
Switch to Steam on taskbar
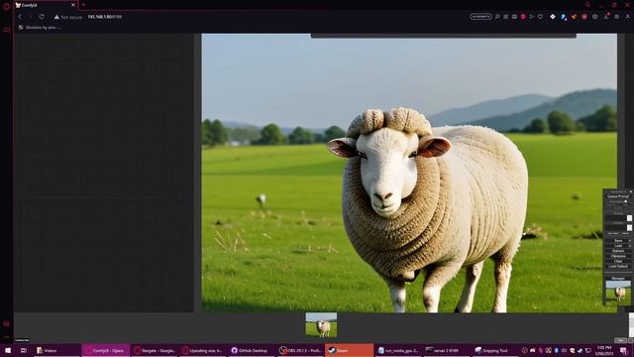pyautogui.click(x=349, y=350)
